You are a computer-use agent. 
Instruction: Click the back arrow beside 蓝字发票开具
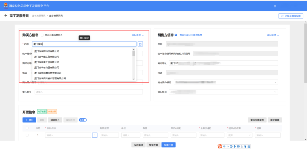coord(6,15)
